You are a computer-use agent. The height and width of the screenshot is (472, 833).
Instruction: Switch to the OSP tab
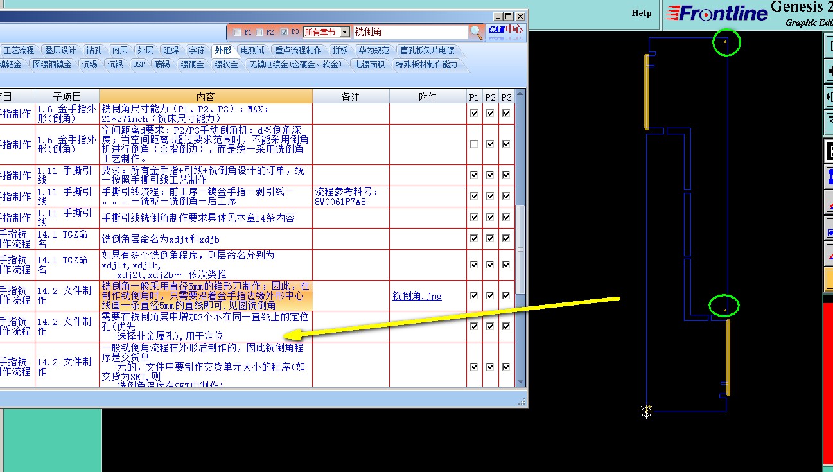(x=139, y=64)
